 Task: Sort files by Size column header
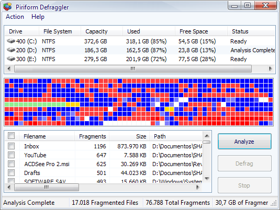tap(129, 136)
